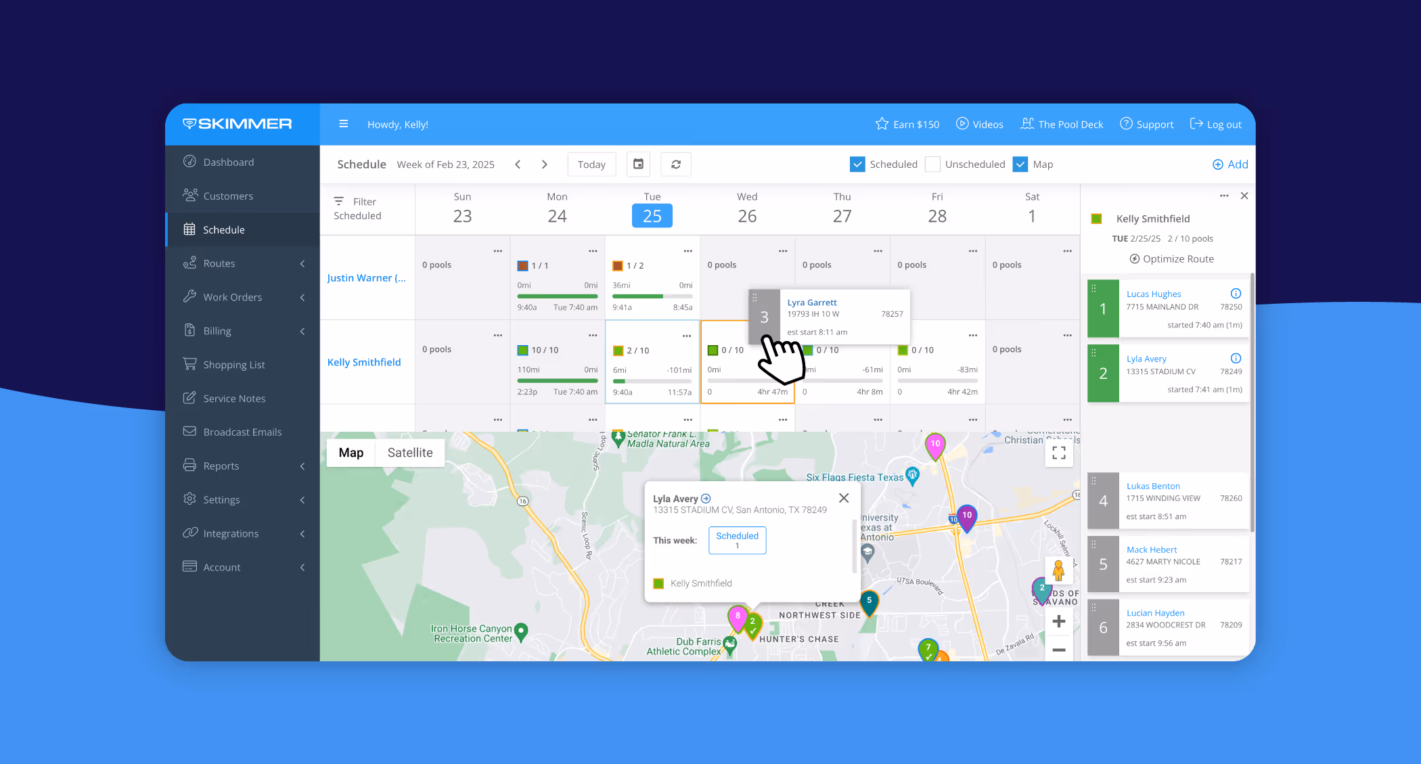Open Kelly Smithfield technician link

pos(364,362)
